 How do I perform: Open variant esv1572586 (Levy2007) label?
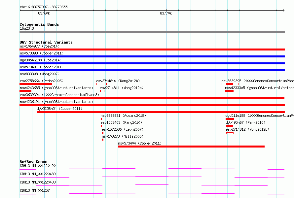point(123,129)
